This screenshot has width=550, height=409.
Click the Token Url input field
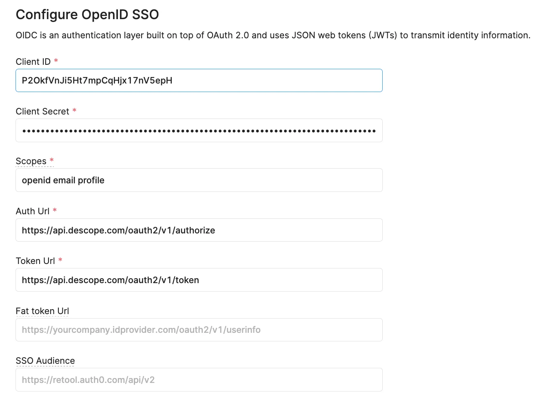click(199, 280)
